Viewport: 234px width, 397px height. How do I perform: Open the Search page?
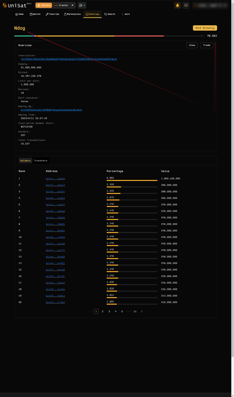110,14
